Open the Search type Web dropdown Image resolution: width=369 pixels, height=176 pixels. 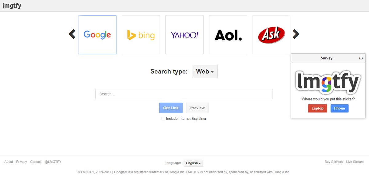(x=204, y=72)
